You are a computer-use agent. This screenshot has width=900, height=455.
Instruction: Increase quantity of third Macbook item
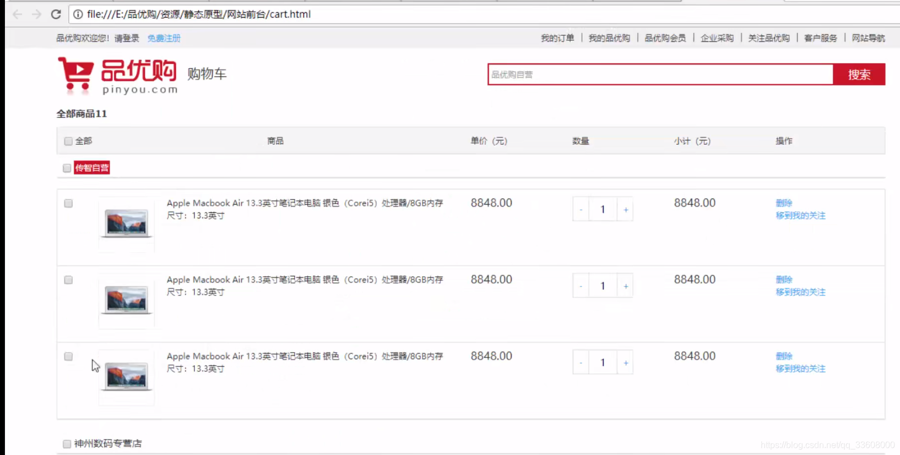click(625, 363)
